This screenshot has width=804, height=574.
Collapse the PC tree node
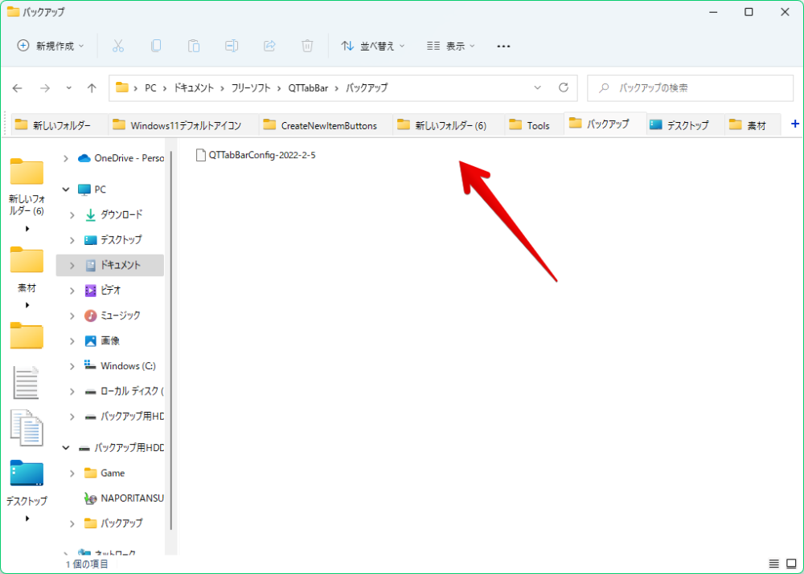point(66,190)
